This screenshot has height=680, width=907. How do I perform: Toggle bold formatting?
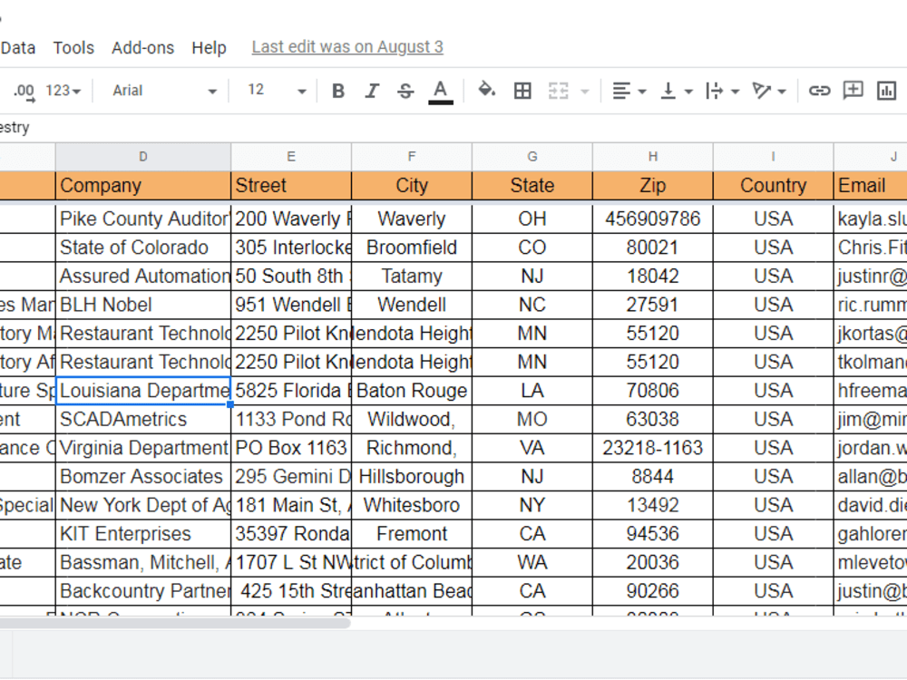pyautogui.click(x=338, y=91)
